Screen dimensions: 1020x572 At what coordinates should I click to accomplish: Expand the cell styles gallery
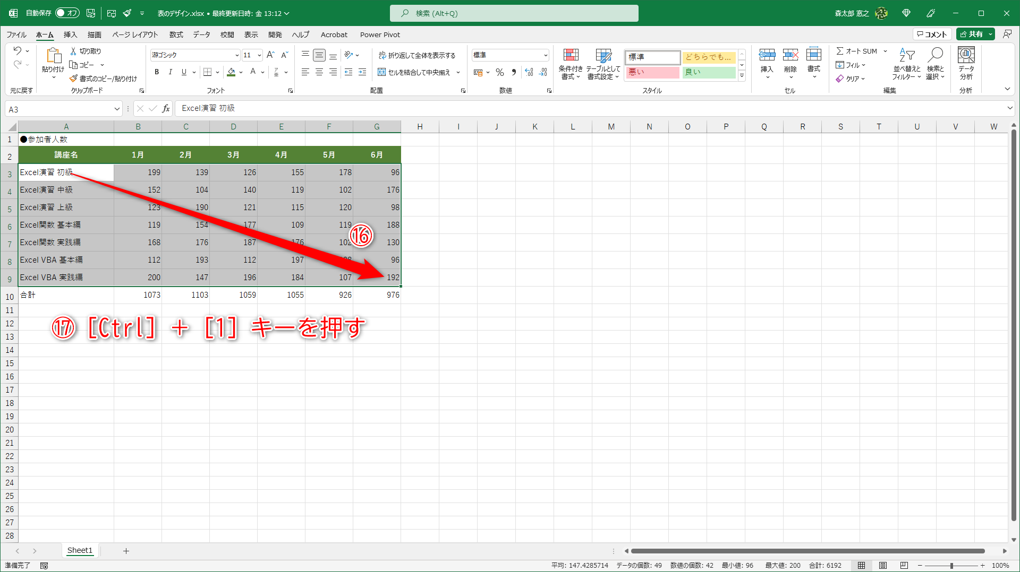(742, 77)
